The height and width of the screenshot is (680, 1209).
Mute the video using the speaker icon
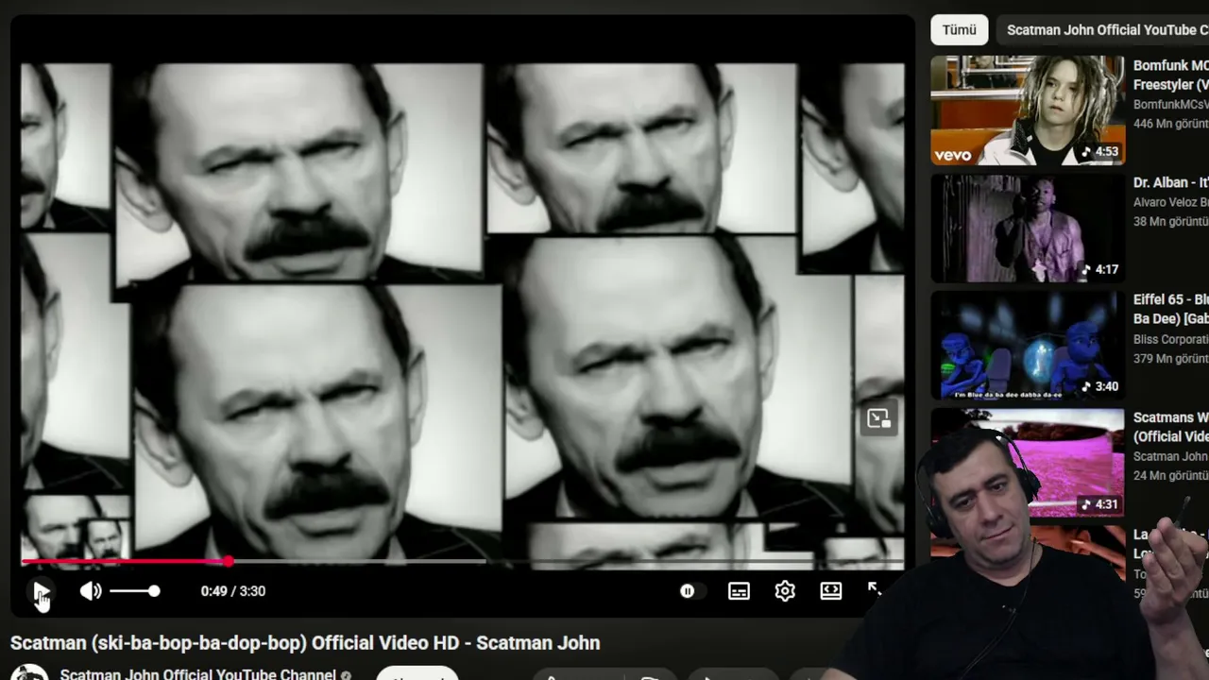coord(91,591)
